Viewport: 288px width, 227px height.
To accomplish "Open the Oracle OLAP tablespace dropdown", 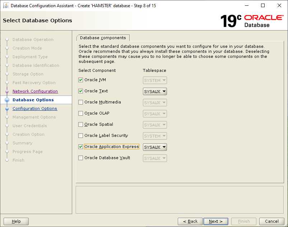I will pos(155,114).
